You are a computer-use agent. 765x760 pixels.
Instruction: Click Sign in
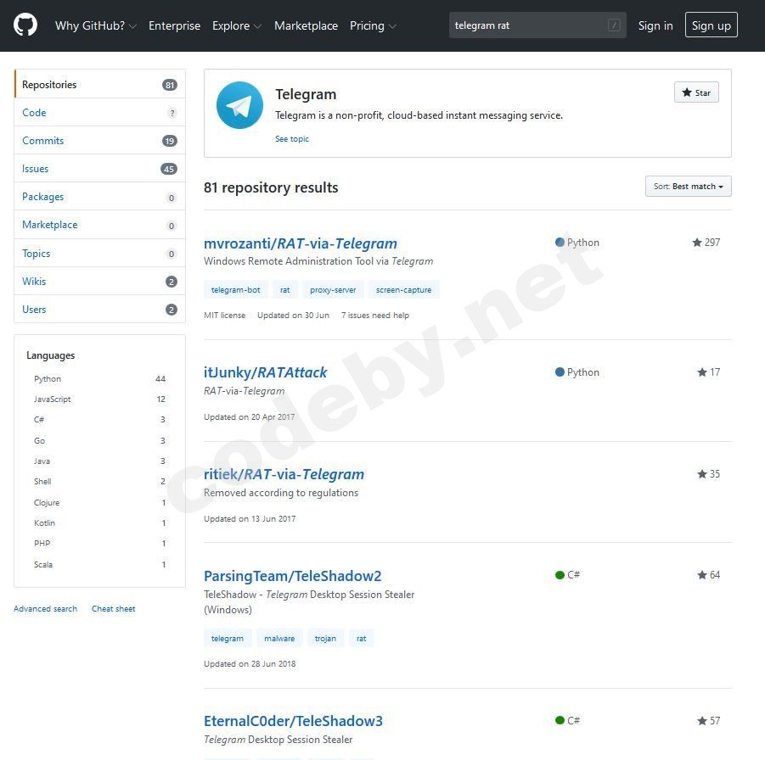point(655,25)
